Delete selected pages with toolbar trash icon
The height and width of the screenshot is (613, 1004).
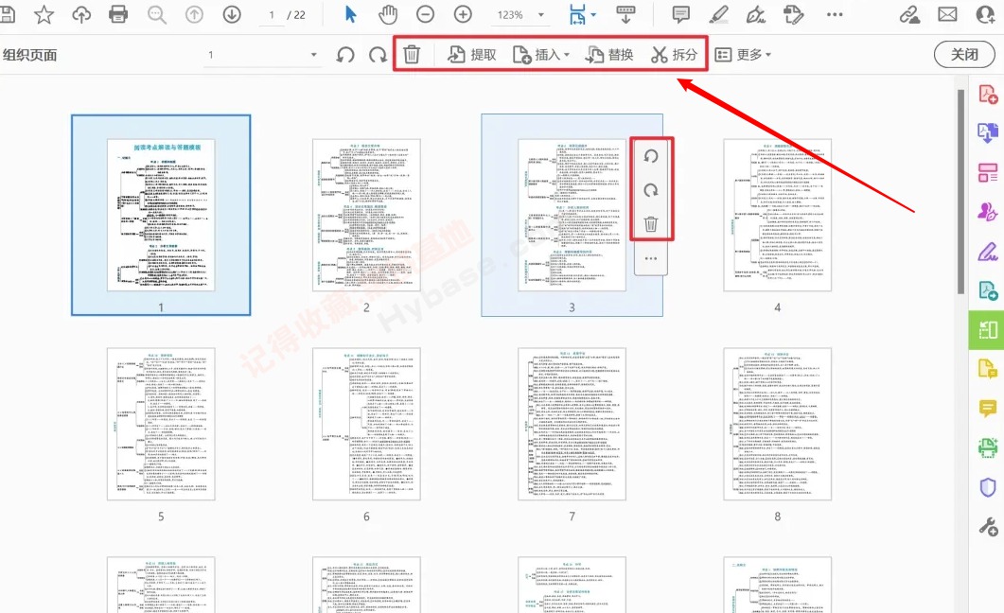412,54
